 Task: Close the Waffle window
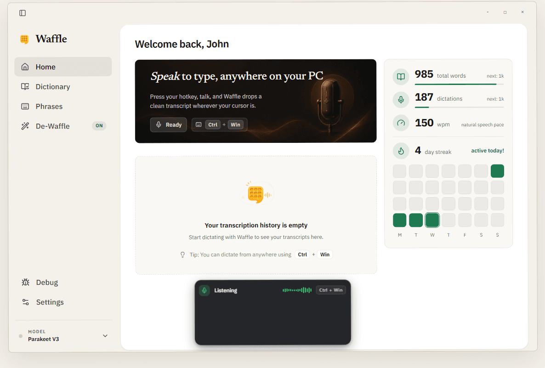coord(522,12)
